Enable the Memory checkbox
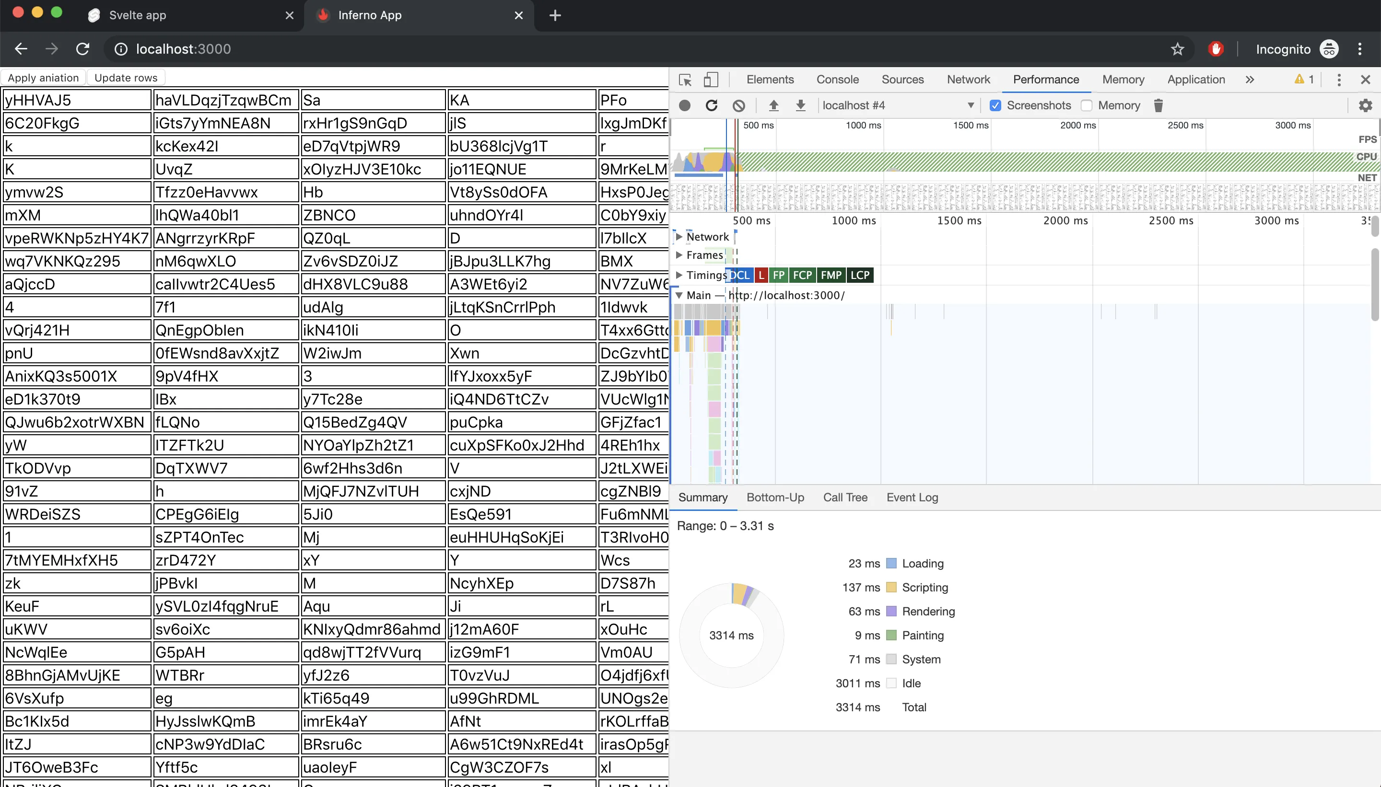Viewport: 1381px width, 787px height. (x=1087, y=105)
